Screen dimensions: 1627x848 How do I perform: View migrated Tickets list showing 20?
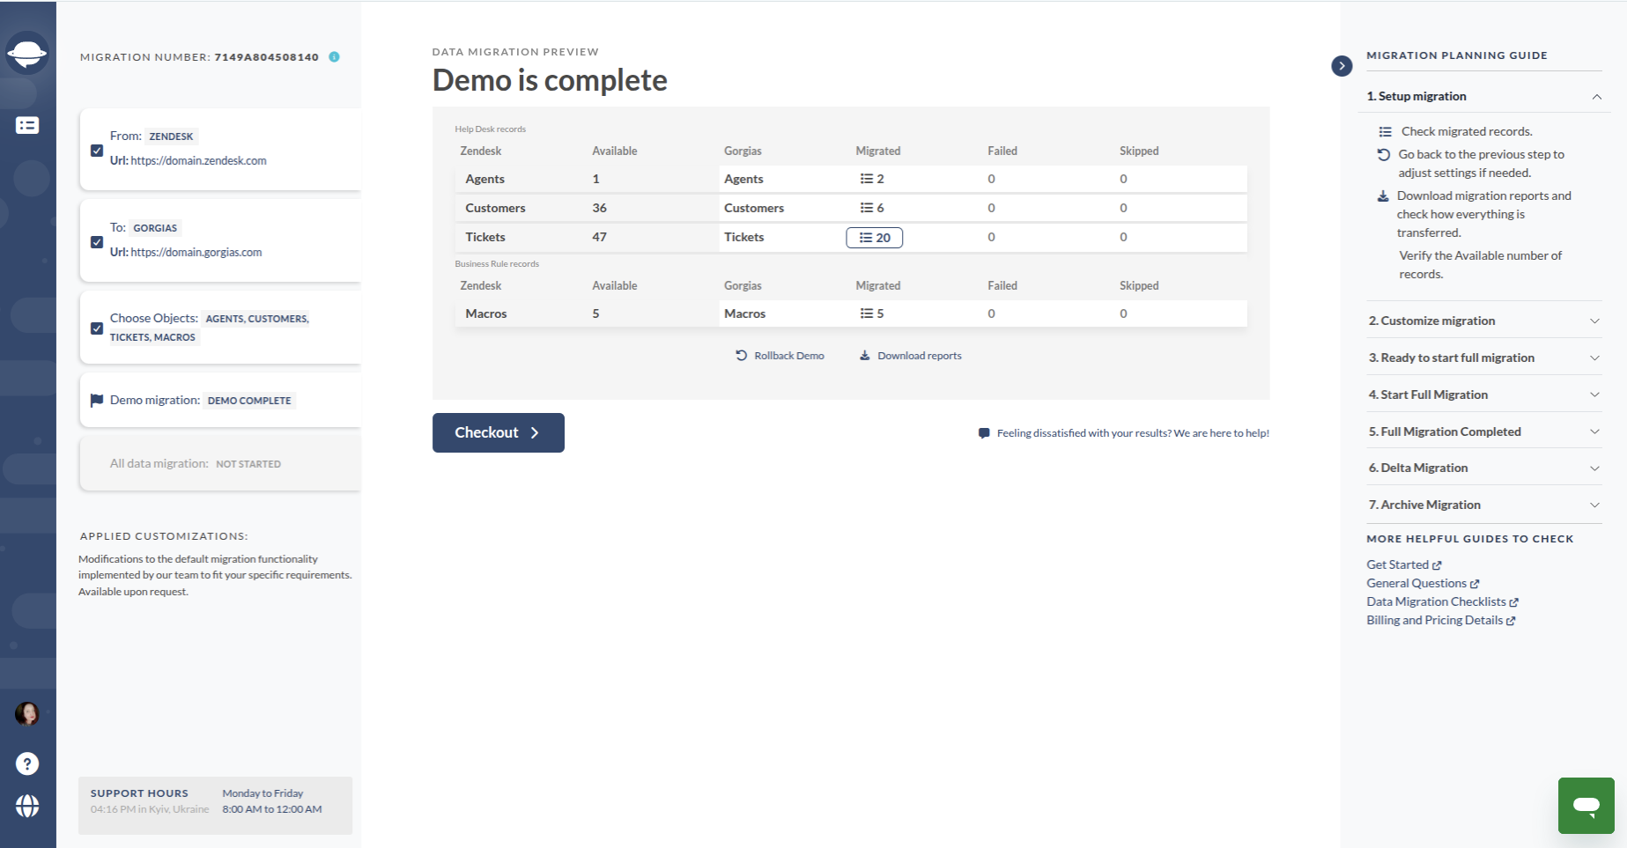click(x=874, y=238)
